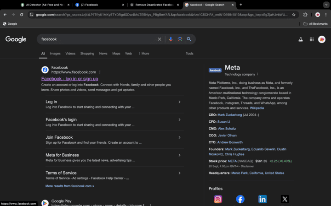Expand the More search filters menu
Viewport: 331px width, 206px height.
[x=143, y=54]
